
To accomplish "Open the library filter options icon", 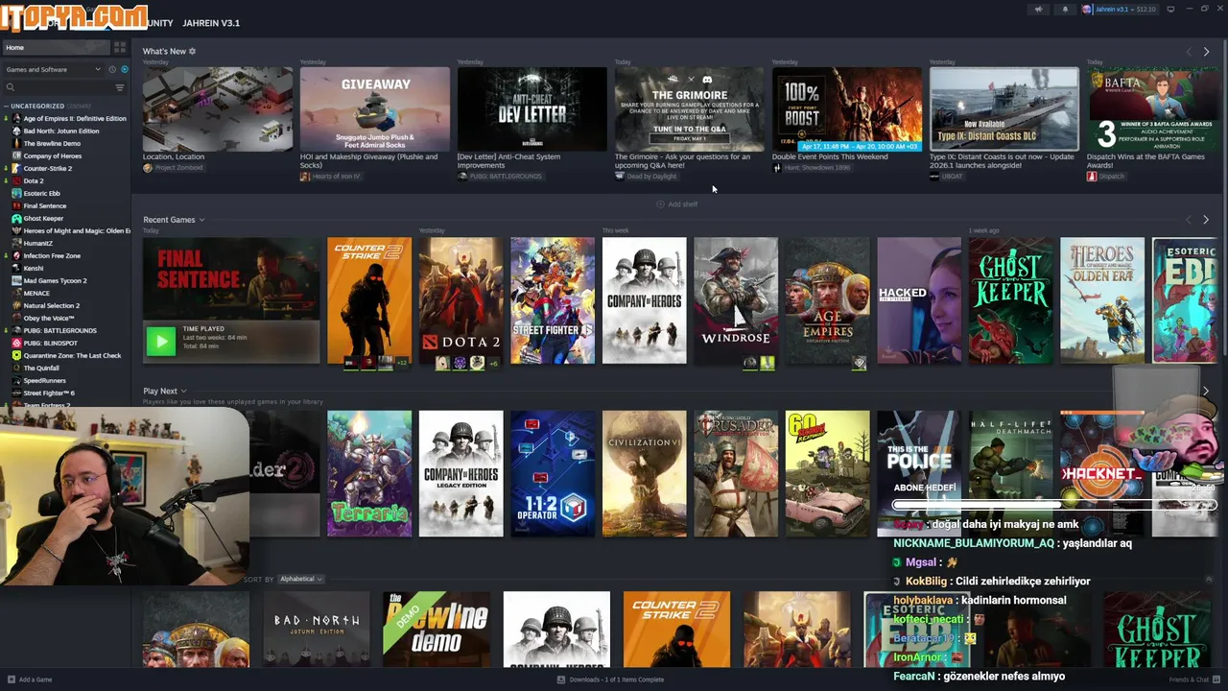I will [x=120, y=87].
